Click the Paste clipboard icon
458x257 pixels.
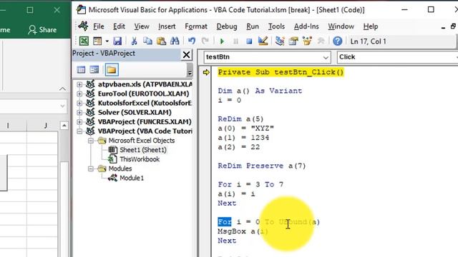161,41
